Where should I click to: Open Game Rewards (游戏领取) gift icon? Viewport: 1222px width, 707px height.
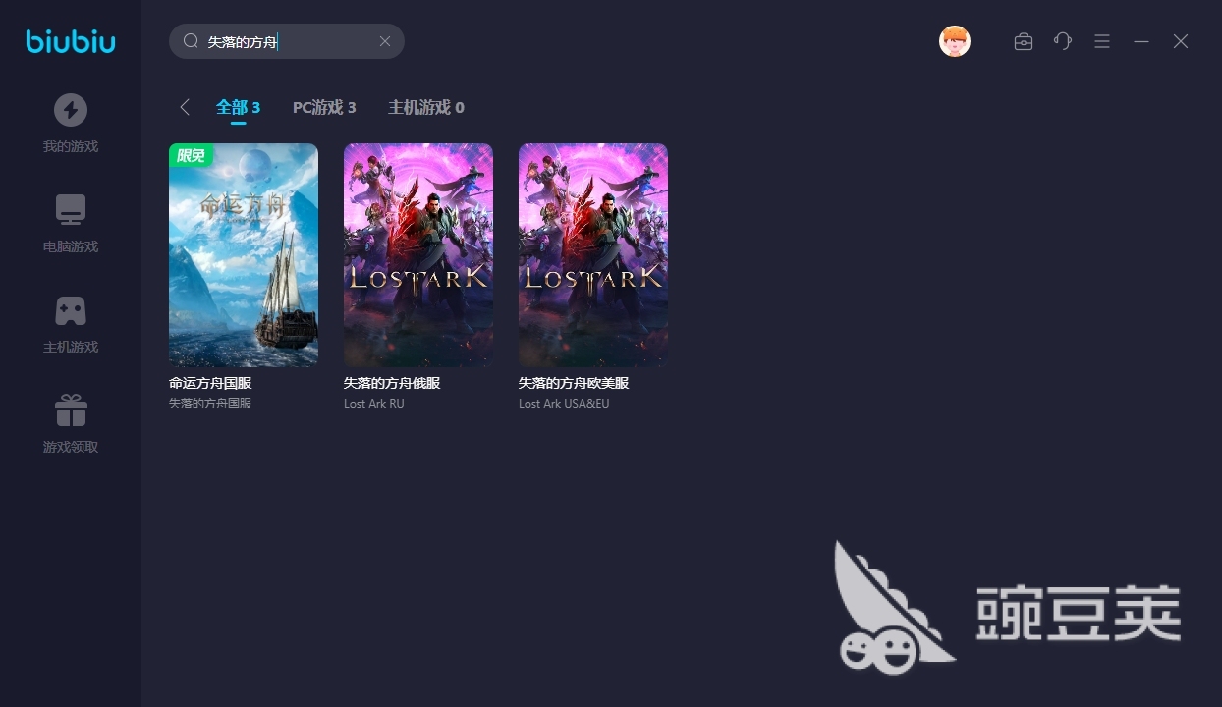(x=71, y=410)
